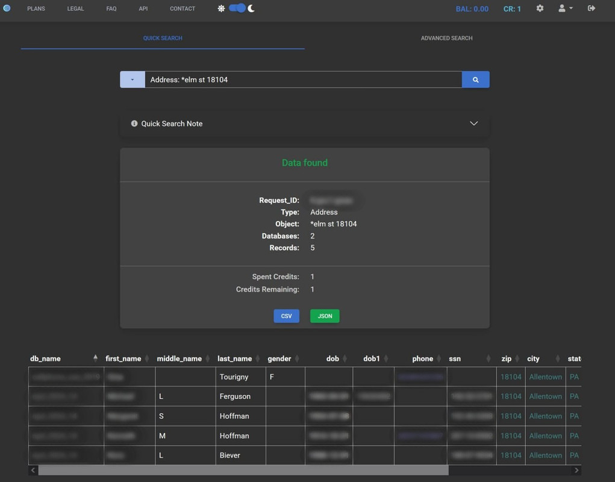Click the info icon beside Quick Search Note
The width and height of the screenshot is (615, 482).
134,124
